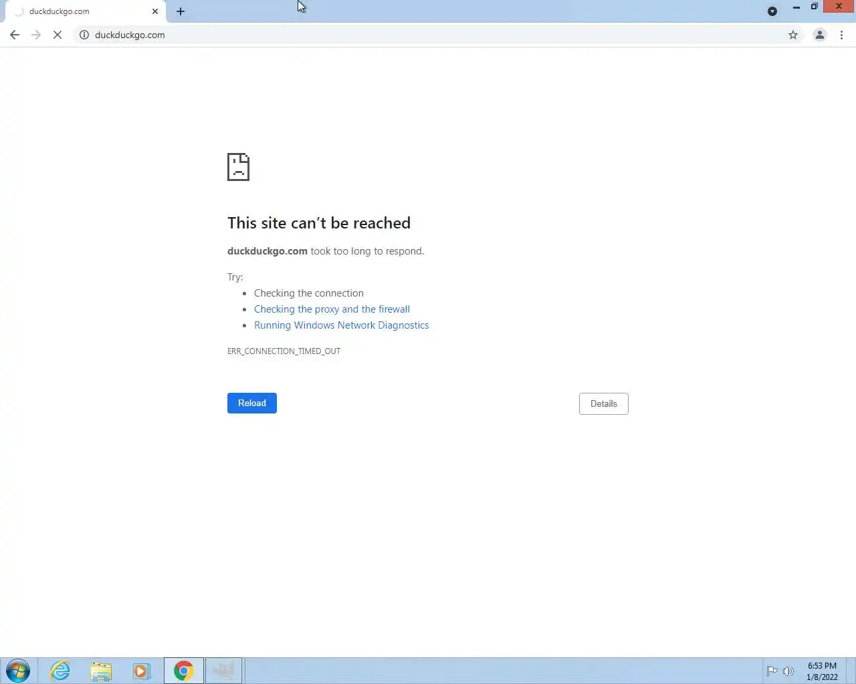Bookmark this page with the star icon

tap(793, 35)
